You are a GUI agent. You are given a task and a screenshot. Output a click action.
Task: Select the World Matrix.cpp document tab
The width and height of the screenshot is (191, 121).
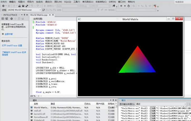click(x=39, y=15)
